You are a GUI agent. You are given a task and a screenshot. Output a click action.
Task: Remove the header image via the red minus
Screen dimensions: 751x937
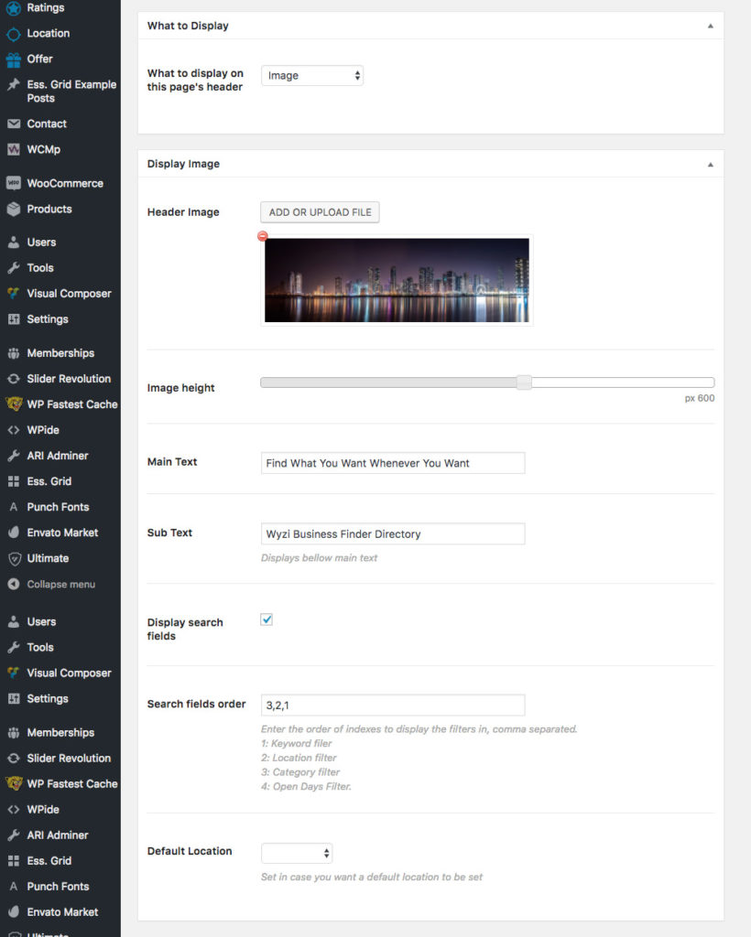coord(263,236)
